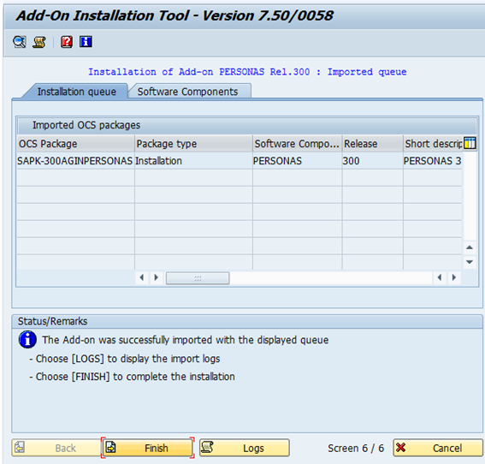
Task: Click the table vertical scroll up arrow
Action: [470, 247]
